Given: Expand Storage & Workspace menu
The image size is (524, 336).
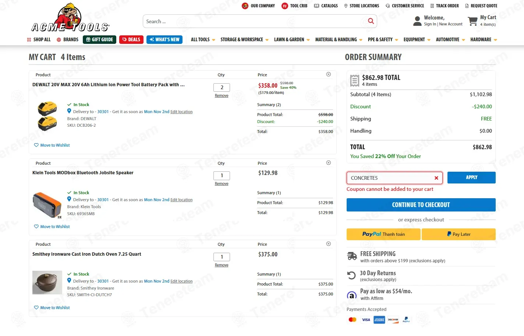Looking at the screenshot, I should tap(244, 39).
